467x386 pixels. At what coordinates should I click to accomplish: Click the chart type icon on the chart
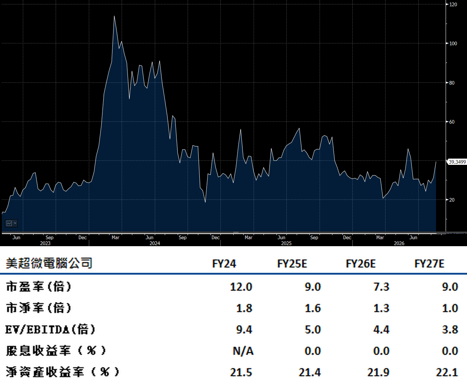[9, 223]
